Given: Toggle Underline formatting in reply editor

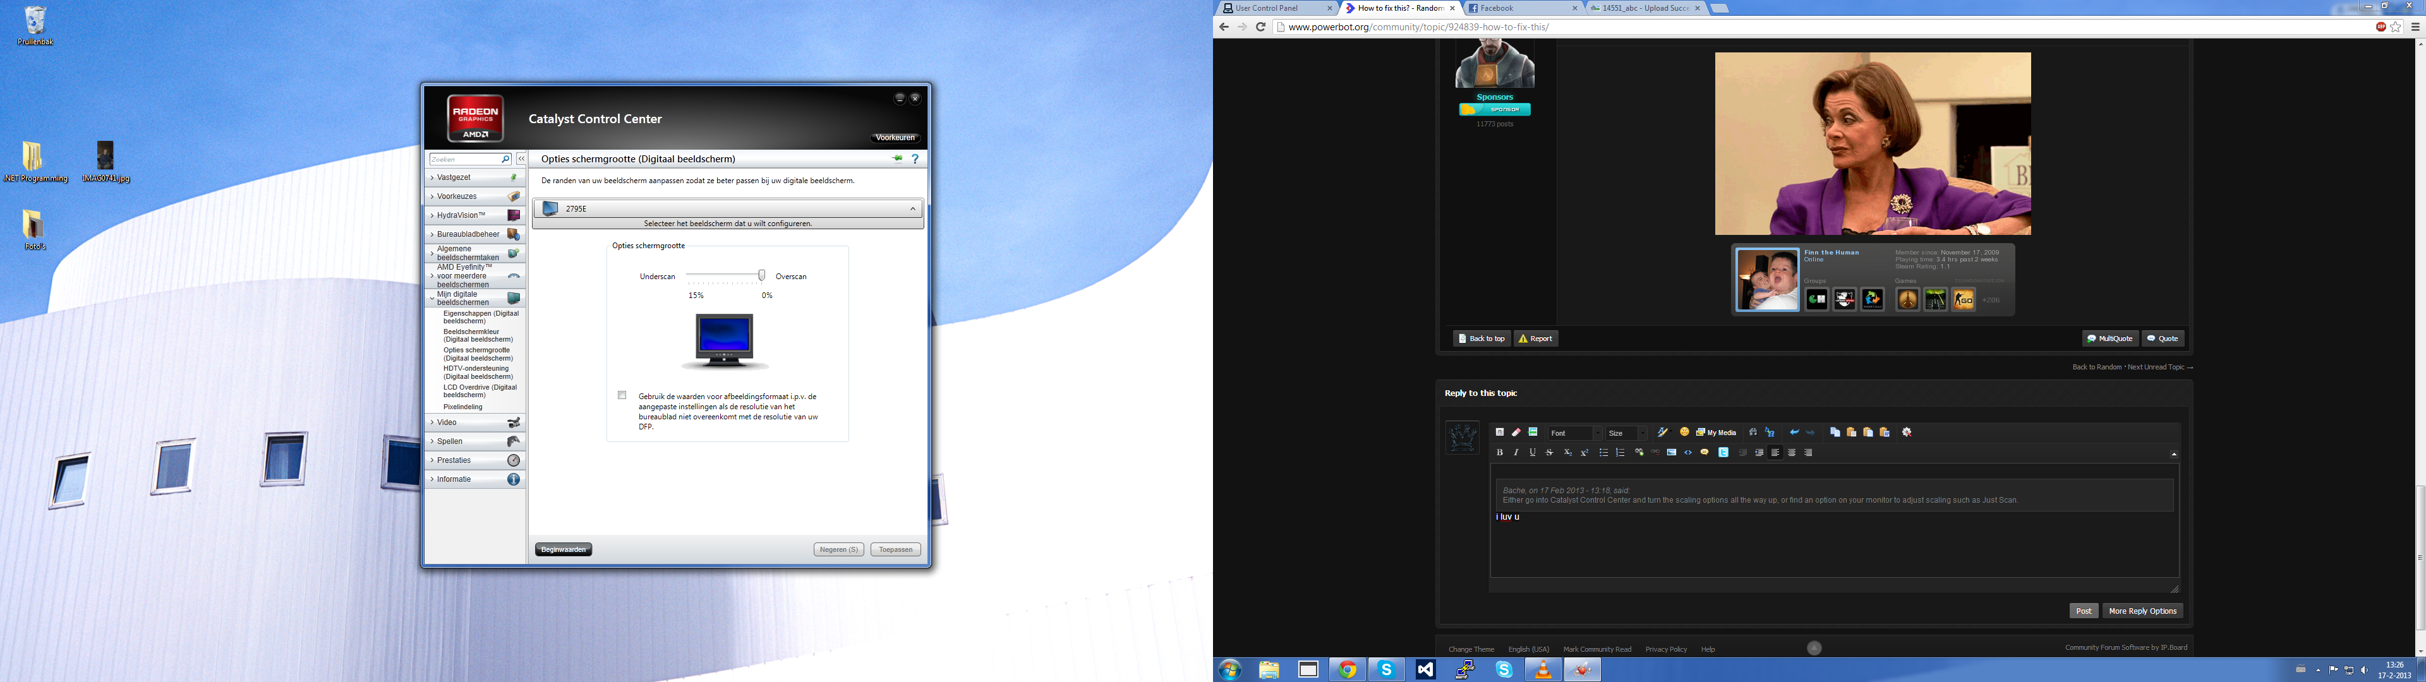Looking at the screenshot, I should tap(1532, 452).
